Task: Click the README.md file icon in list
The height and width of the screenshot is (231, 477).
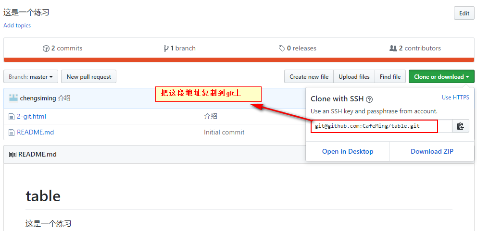Action: pos(12,132)
